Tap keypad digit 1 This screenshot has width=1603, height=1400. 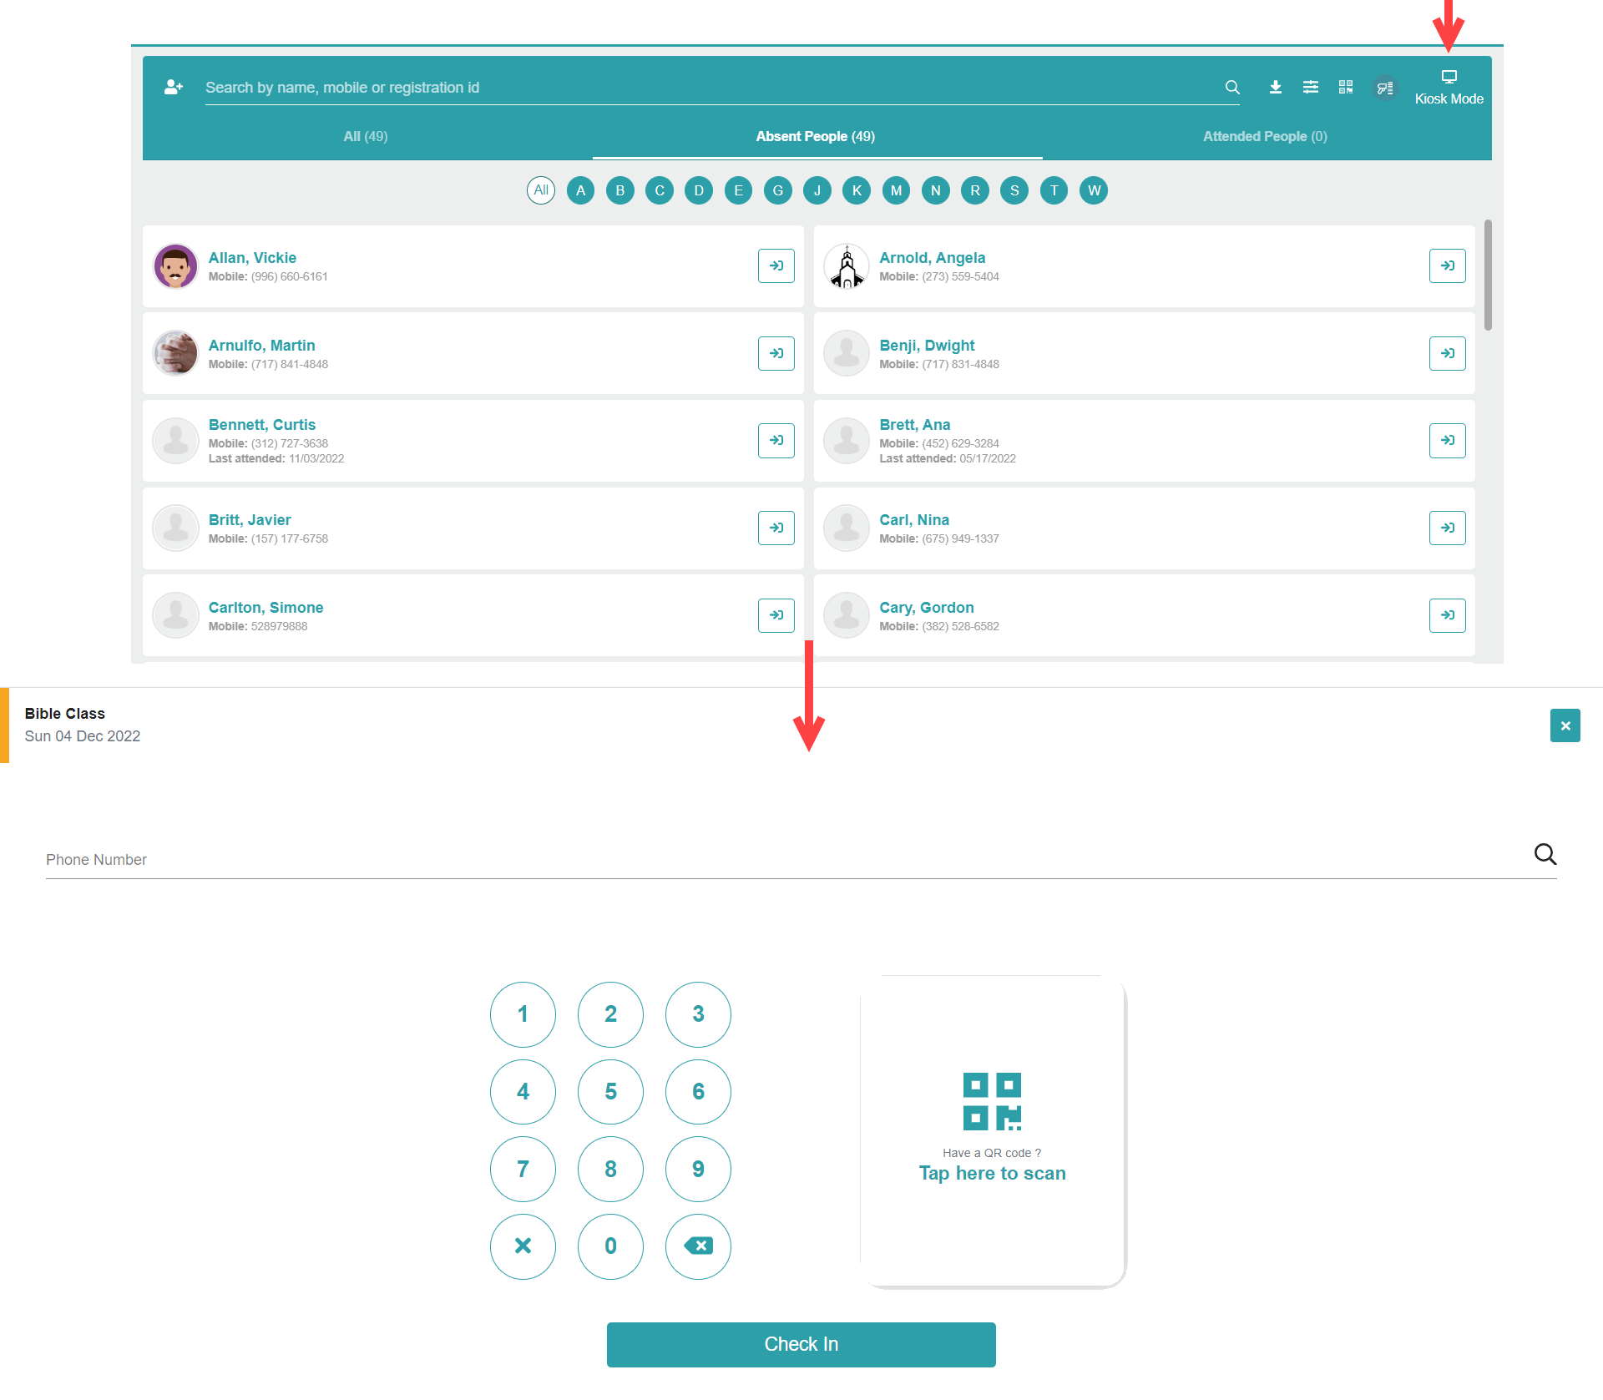pyautogui.click(x=523, y=1014)
